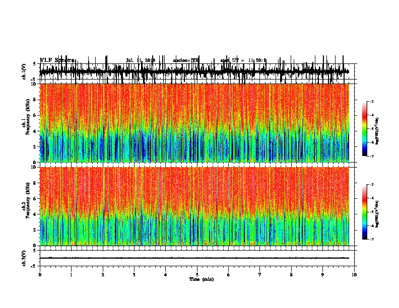Click the ch.2 colorbar log(PSD) units label
This screenshot has height=308, width=399.
[x=377, y=214]
